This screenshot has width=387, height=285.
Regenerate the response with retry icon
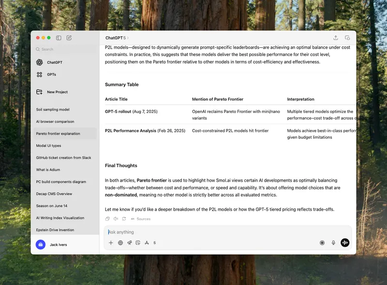(x=124, y=219)
